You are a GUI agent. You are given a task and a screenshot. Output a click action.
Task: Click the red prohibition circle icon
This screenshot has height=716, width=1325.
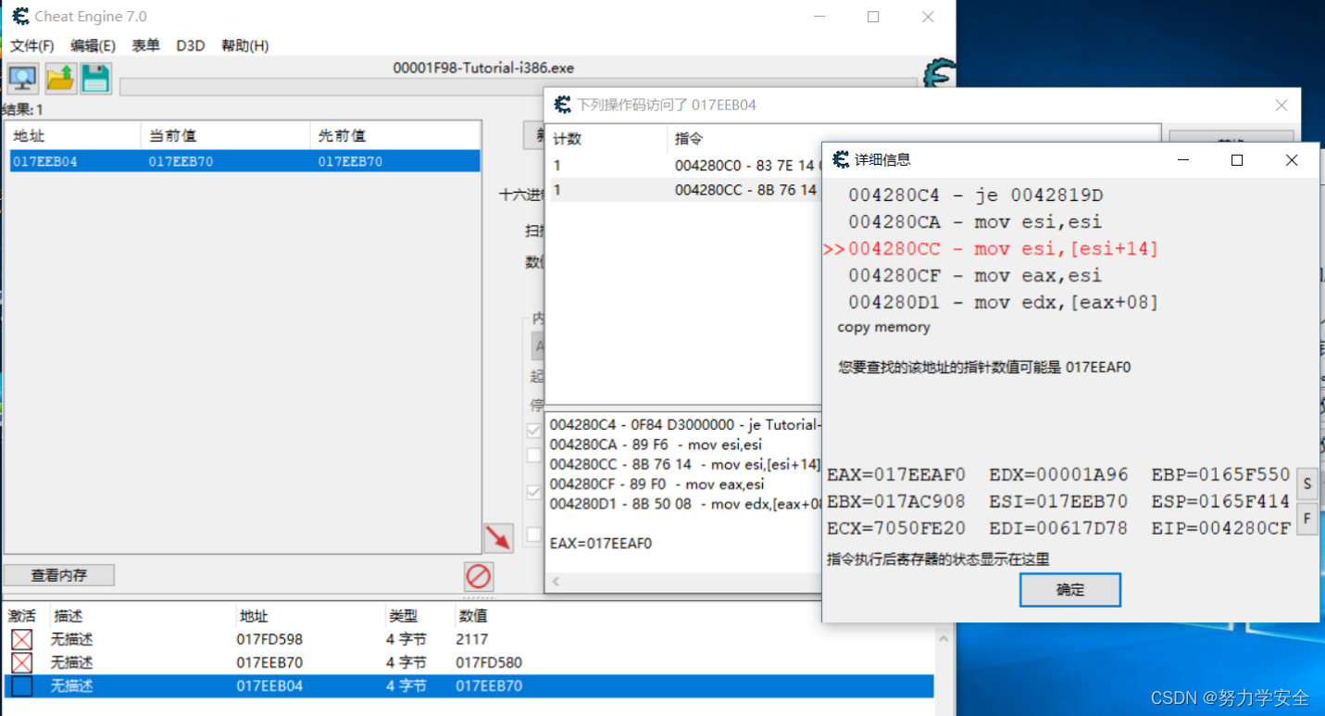coord(478,577)
